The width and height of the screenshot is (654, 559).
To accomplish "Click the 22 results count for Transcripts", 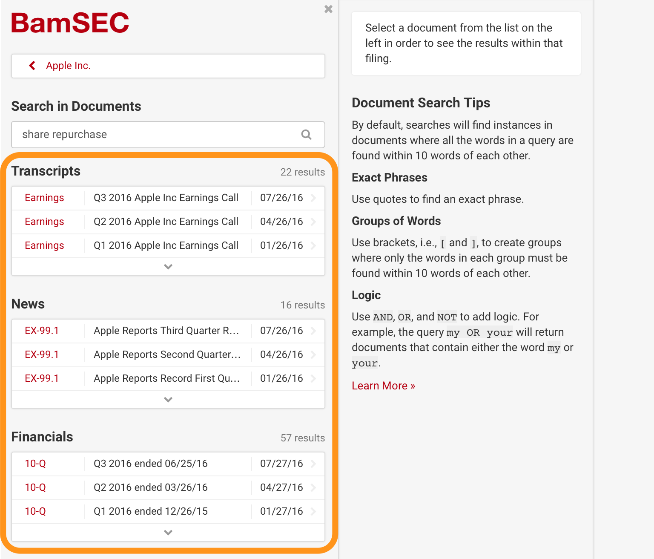I will click(302, 172).
